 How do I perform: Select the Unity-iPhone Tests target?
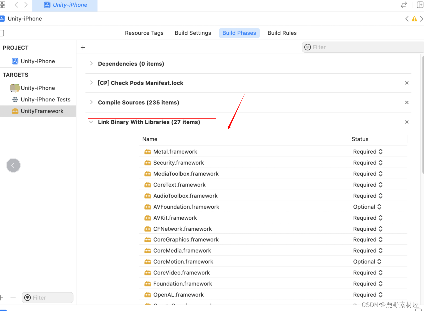pyautogui.click(x=45, y=99)
